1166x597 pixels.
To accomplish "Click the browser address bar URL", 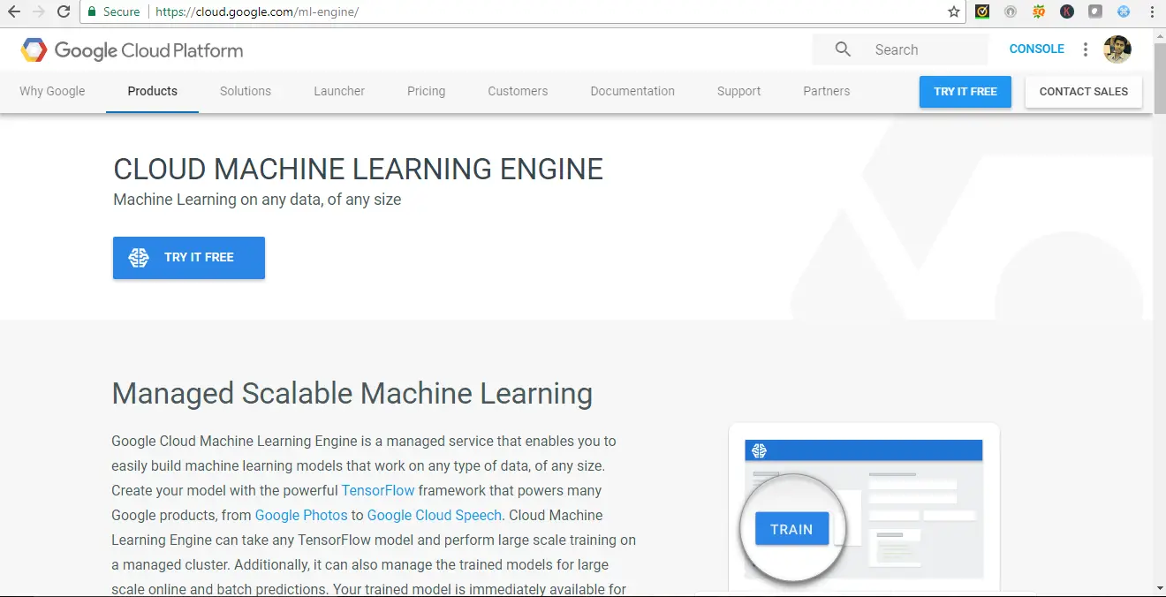I will 258,11.
